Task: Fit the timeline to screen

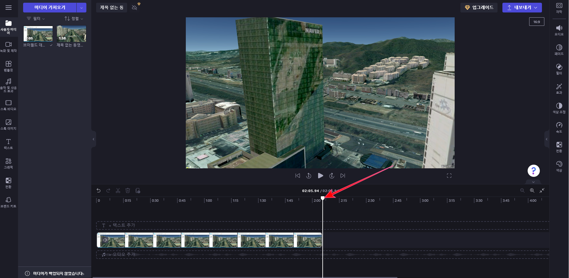Action: [542, 190]
